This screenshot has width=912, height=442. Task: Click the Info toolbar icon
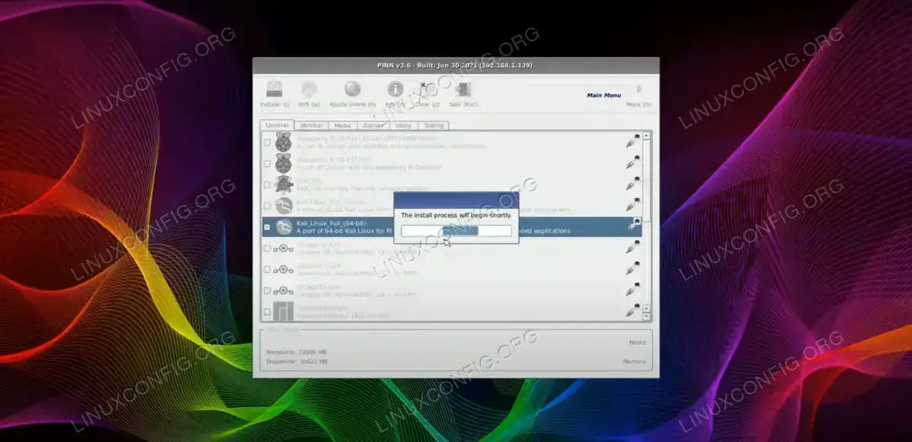coord(395,90)
